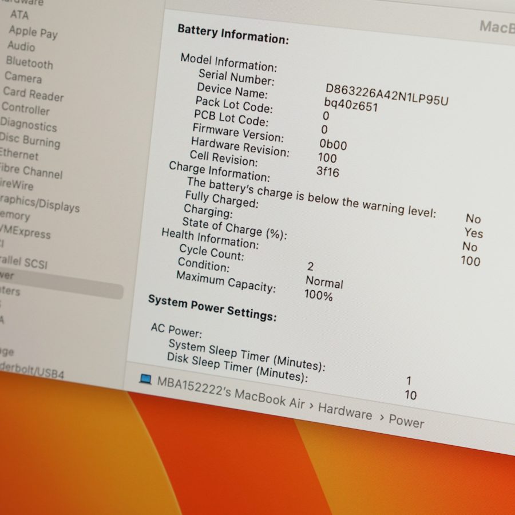Select Fibre Channel in sidebar
The width and height of the screenshot is (515, 515).
[x=31, y=171]
